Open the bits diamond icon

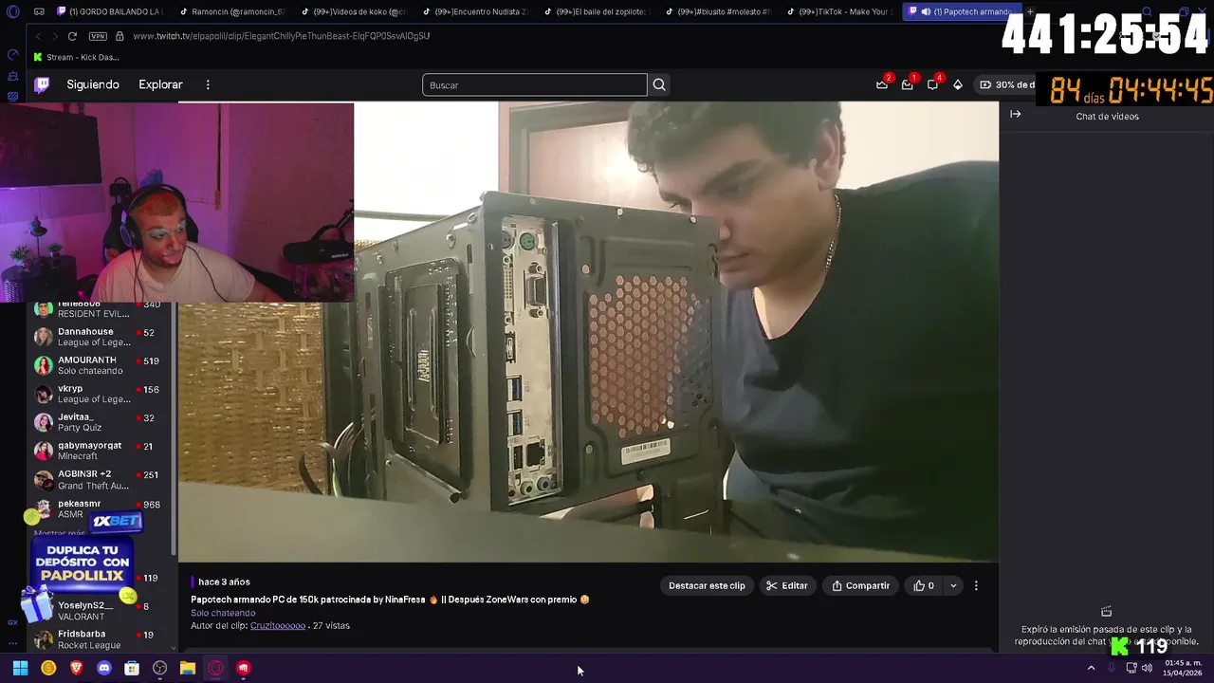[x=958, y=84]
